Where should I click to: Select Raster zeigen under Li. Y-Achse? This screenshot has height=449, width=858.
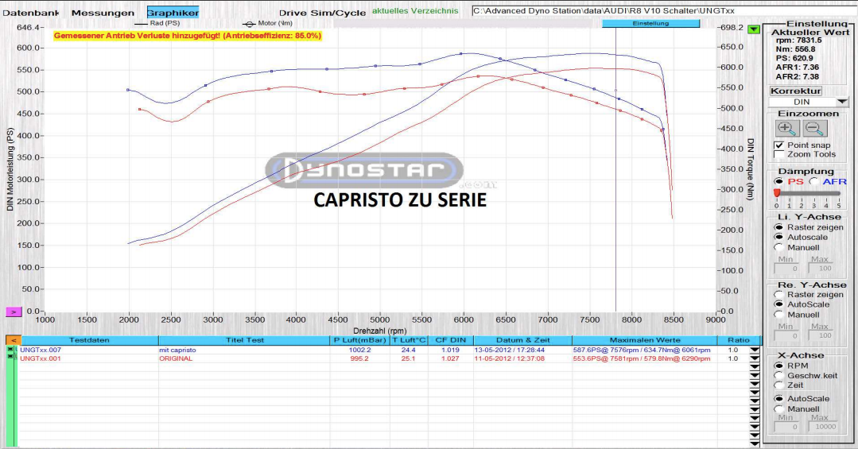(x=778, y=227)
